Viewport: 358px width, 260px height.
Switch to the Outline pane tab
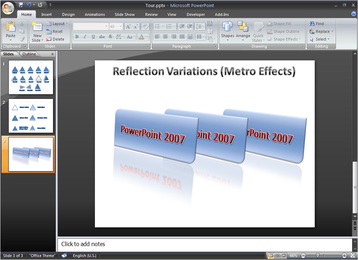[x=29, y=54]
